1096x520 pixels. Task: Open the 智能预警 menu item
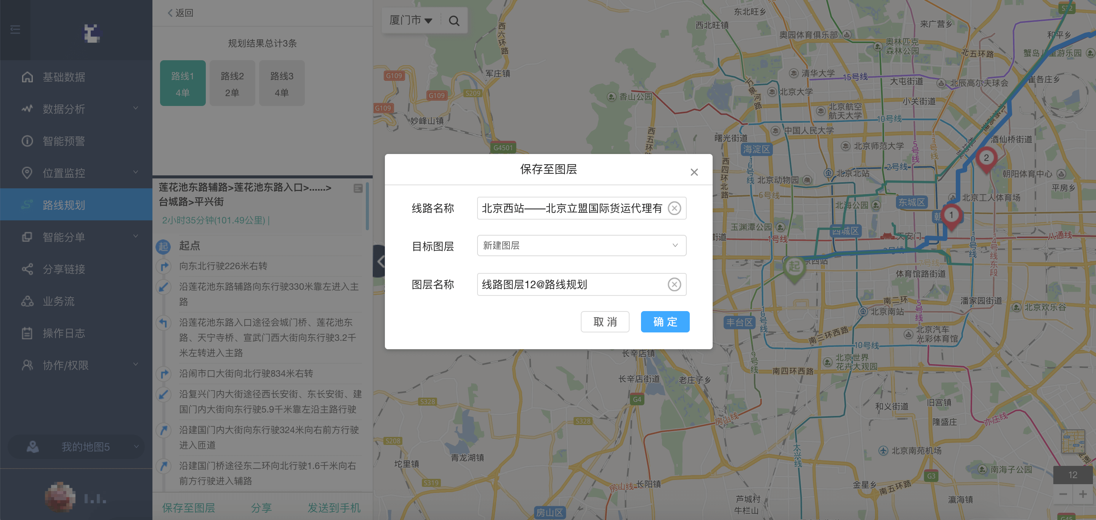click(64, 141)
